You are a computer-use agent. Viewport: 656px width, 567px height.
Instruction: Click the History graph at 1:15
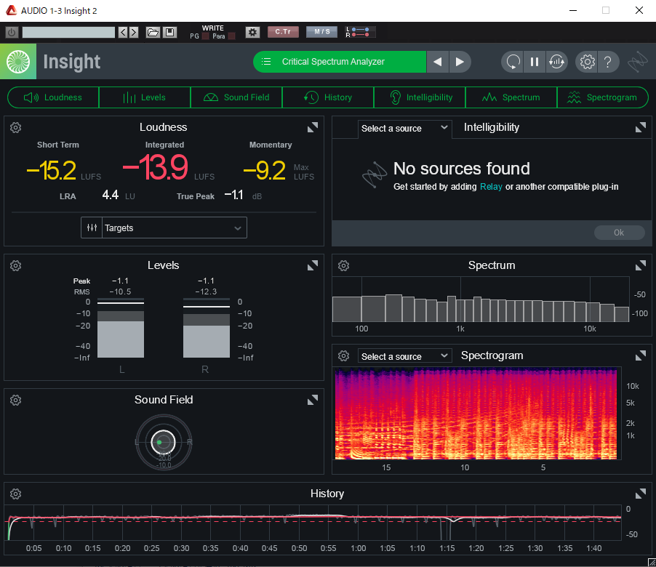[x=447, y=523]
